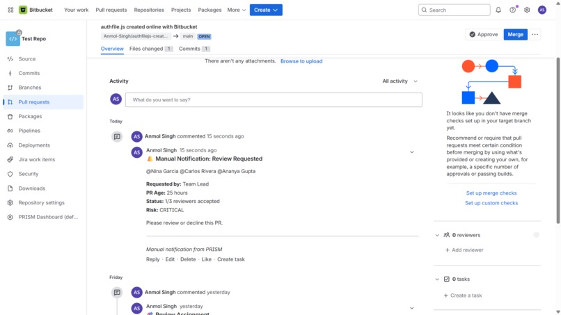The height and width of the screenshot is (315, 561).
Task: Click comment icon beside today's comment
Action: 117,136
